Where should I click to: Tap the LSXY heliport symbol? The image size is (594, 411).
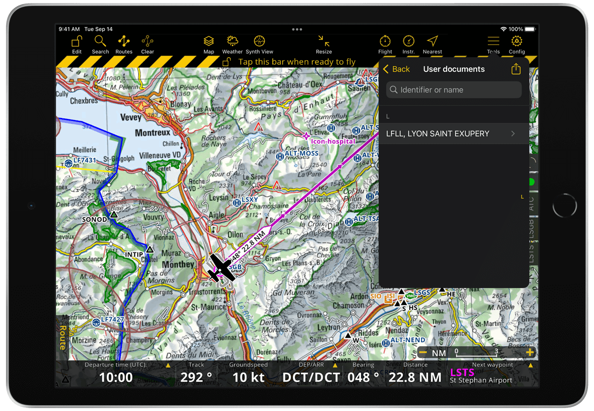point(237,203)
